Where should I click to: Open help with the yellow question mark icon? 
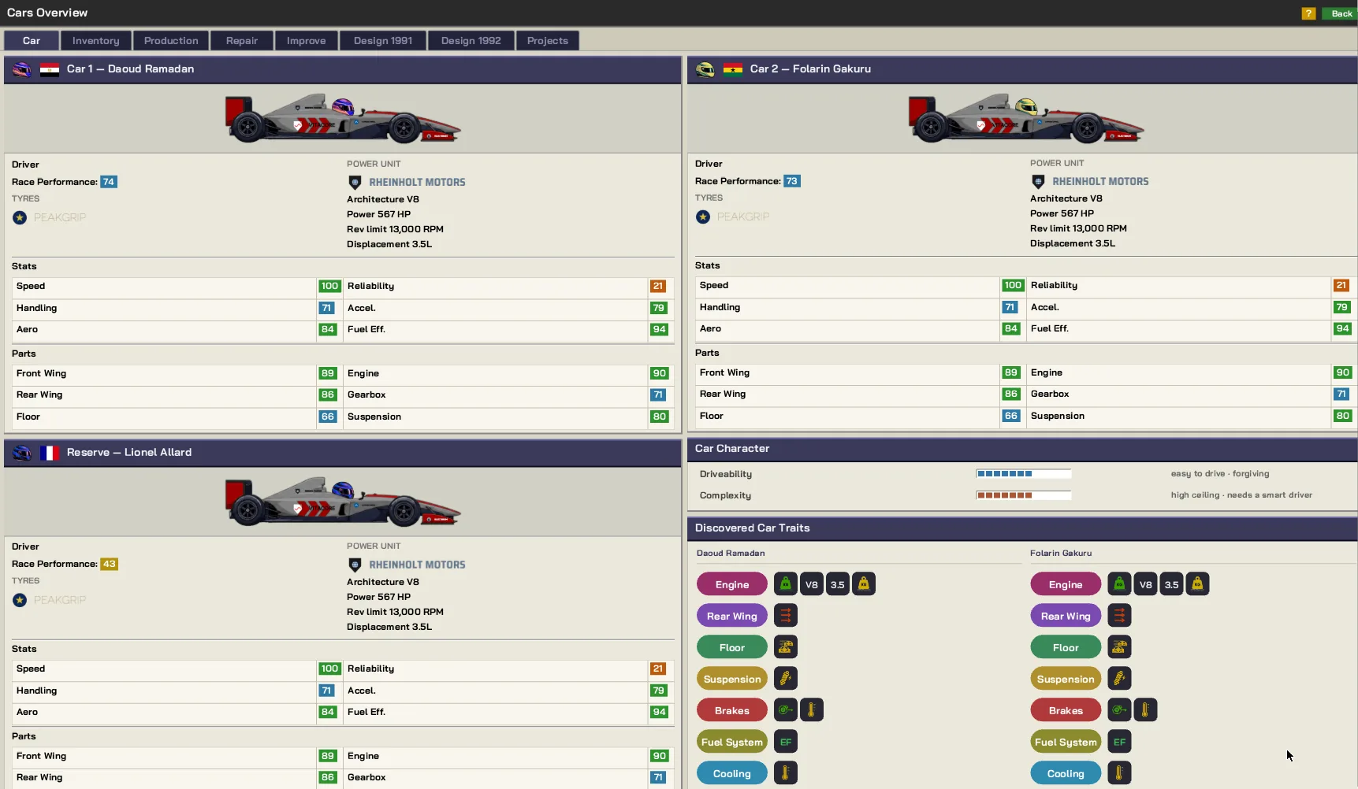(1308, 13)
